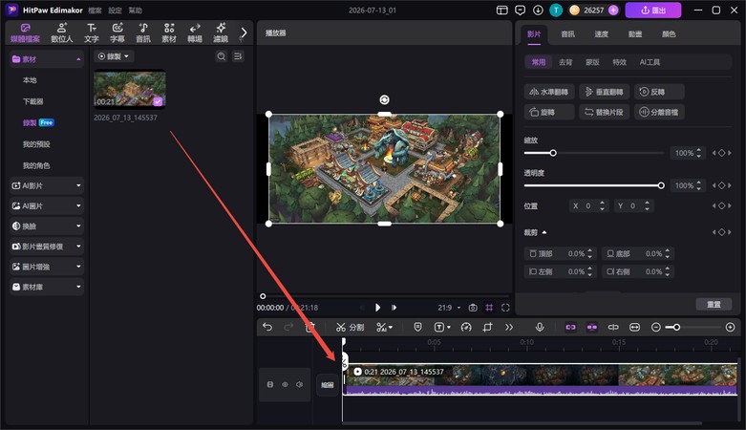This screenshot has height=430, width=746.
Task: Show more top toolbar items with chevron
Action: click(244, 32)
